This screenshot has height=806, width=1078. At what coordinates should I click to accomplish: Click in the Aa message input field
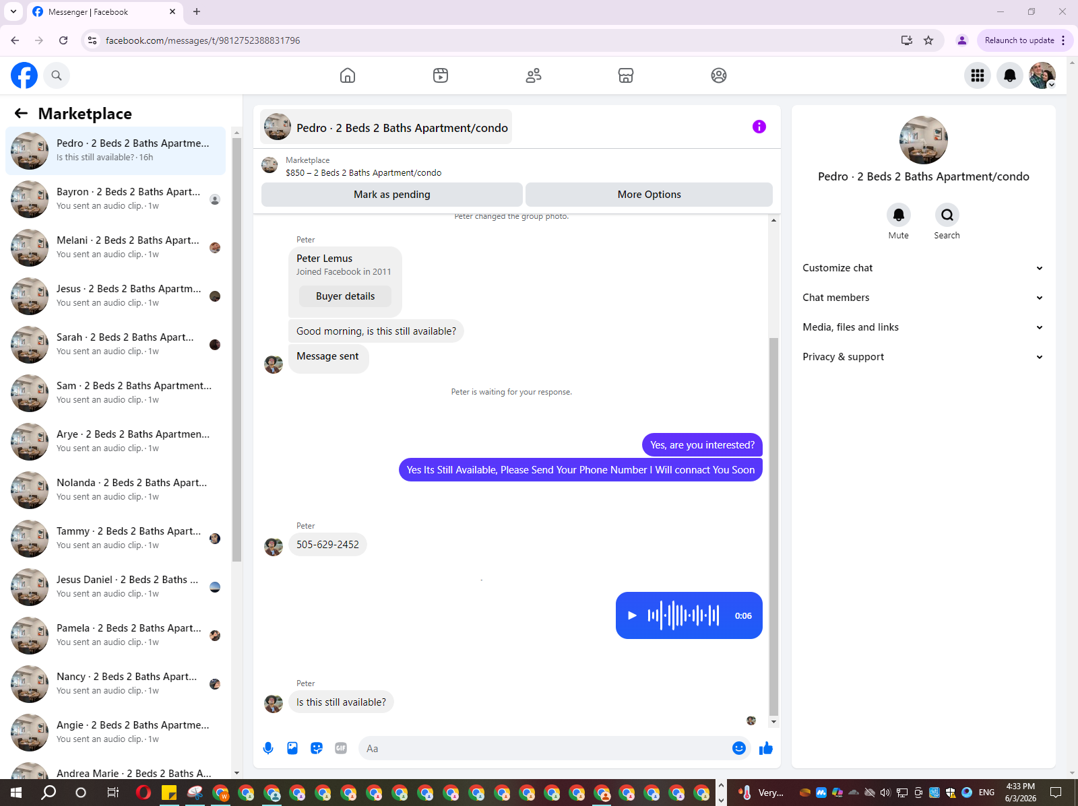[546, 749]
